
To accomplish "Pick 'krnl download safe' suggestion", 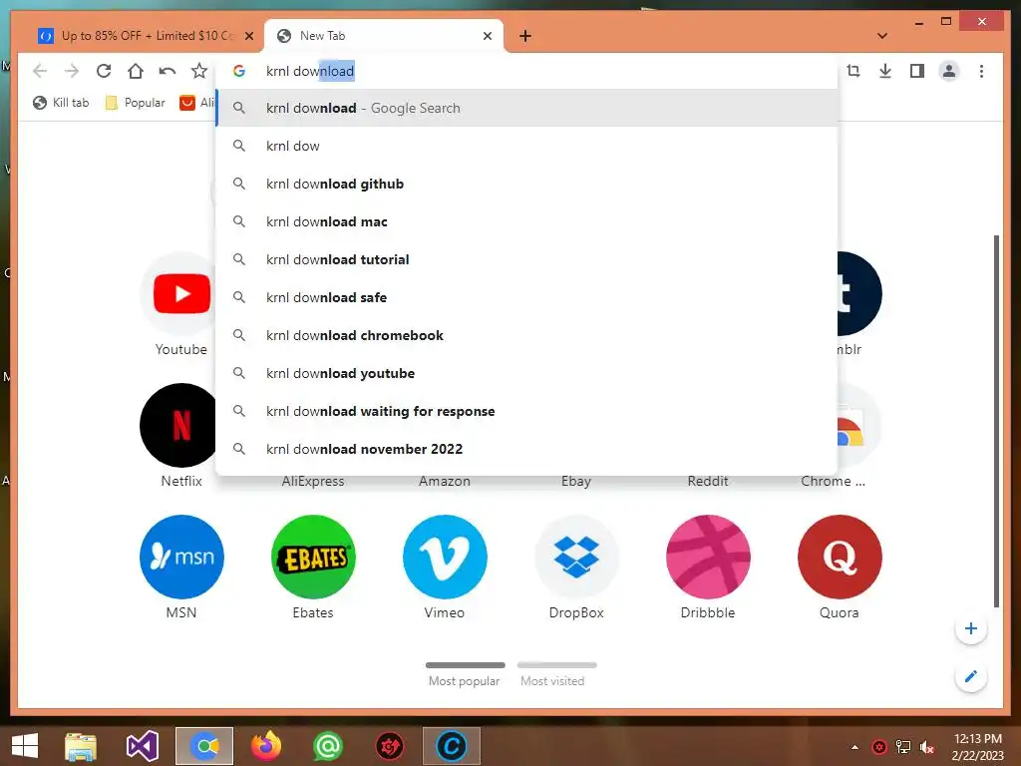I will (526, 297).
